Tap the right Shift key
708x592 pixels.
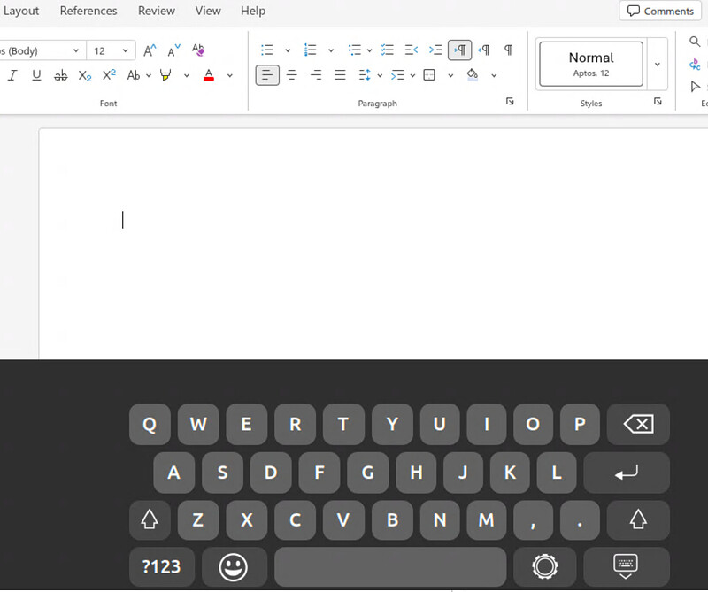[638, 519]
